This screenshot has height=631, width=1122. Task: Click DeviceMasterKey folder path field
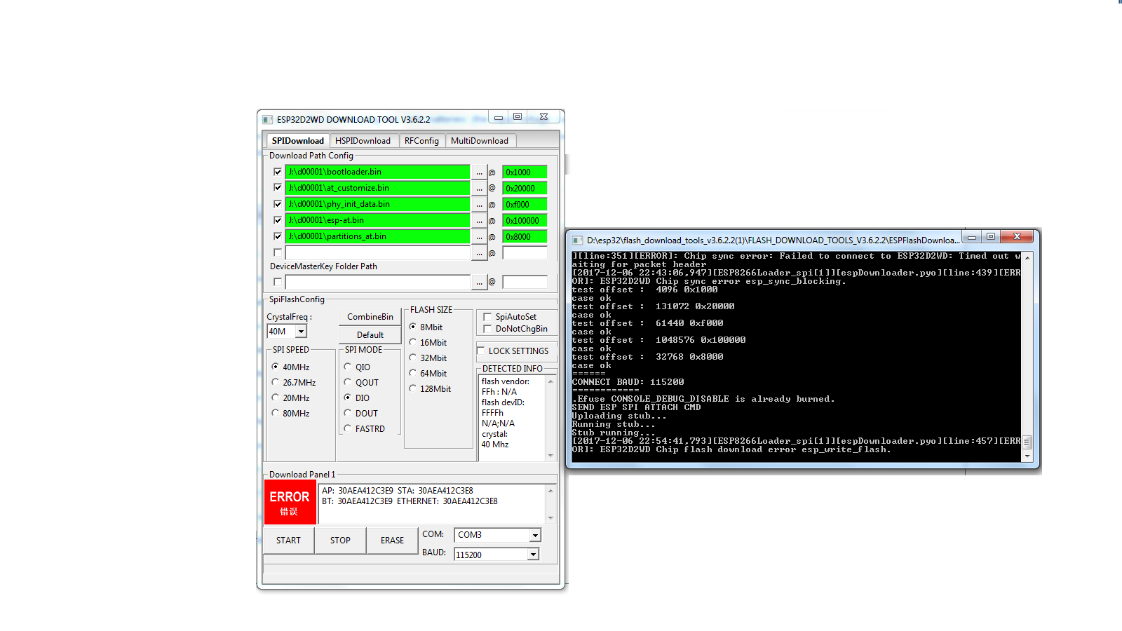coord(378,282)
